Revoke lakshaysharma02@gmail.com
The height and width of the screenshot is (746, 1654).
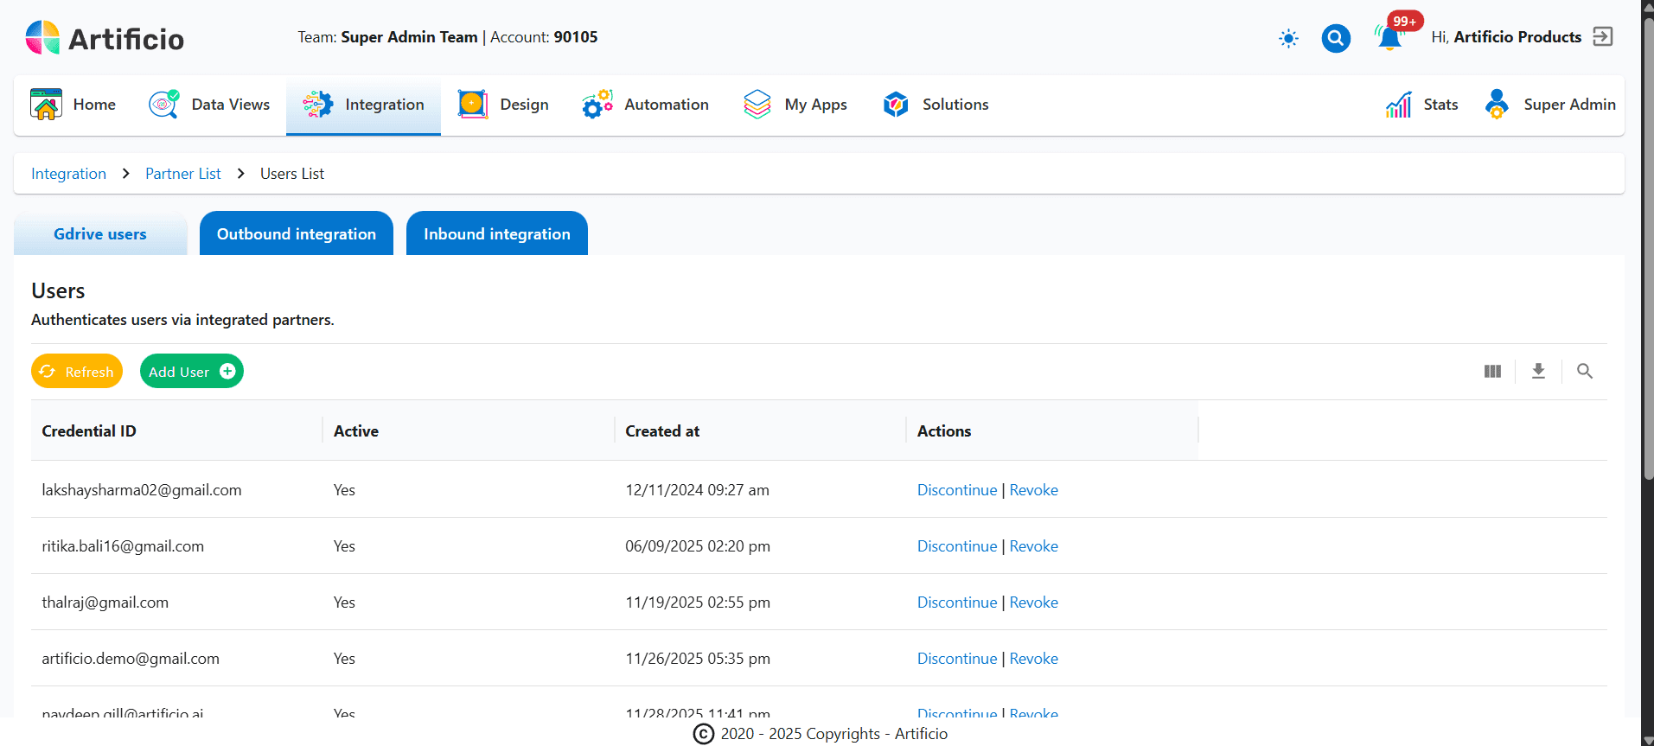1034,490
